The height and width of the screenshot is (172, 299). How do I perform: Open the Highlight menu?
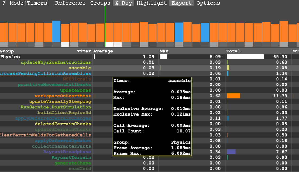152,3
